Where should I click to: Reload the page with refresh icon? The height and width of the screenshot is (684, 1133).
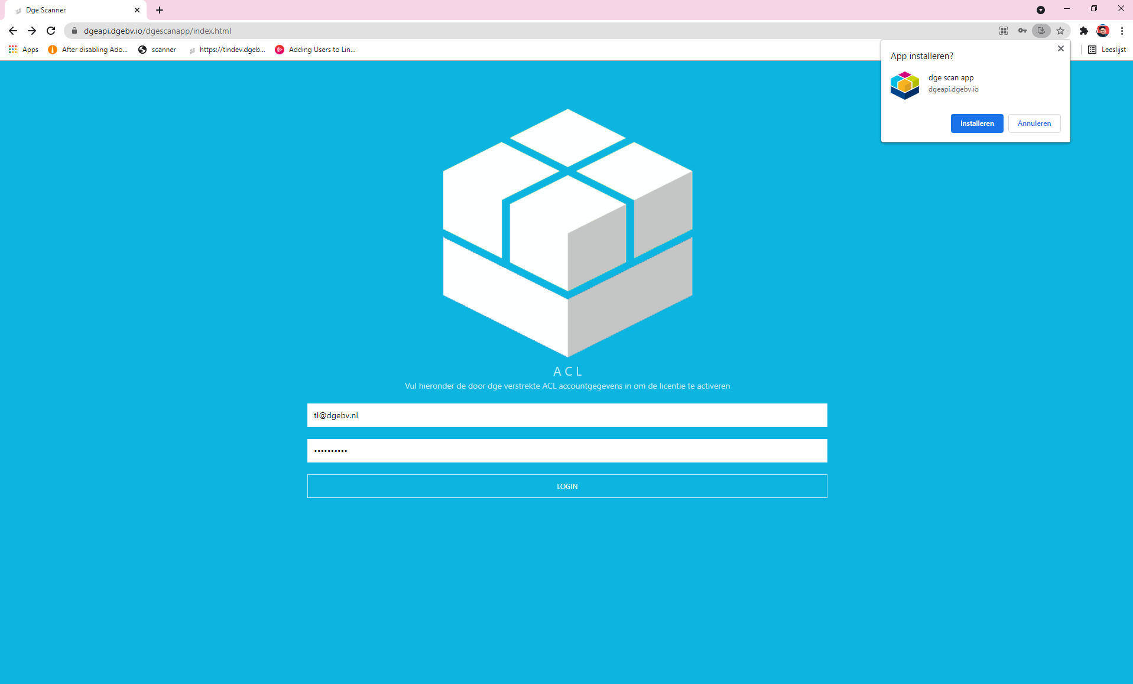(x=51, y=31)
